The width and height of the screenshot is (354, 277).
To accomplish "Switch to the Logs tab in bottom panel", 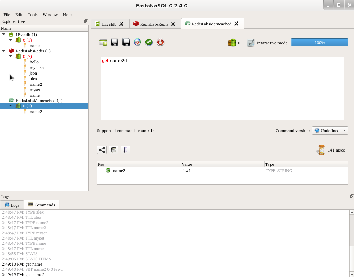I will pyautogui.click(x=12, y=205).
